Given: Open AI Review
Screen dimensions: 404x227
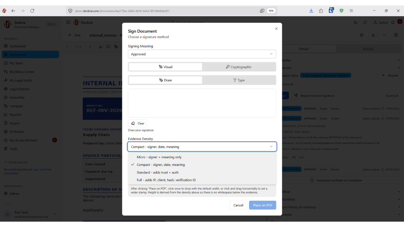Looking at the screenshot, I should pyautogui.click(x=30, y=132).
